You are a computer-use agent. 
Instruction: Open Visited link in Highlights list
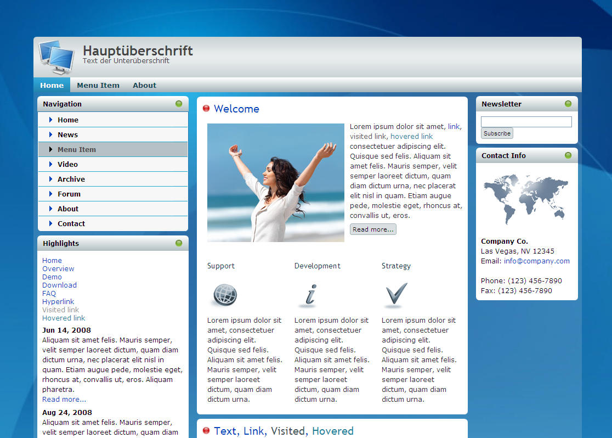[x=60, y=310]
